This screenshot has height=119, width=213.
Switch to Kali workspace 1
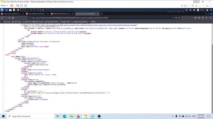pyautogui.click(x=27, y=10)
